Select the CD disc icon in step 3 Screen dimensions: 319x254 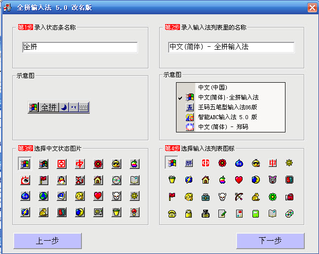point(116,180)
